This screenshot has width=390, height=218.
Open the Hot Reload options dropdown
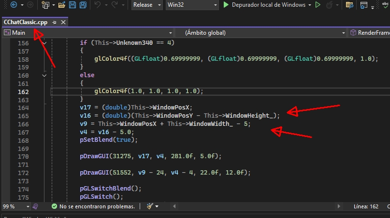337,5
